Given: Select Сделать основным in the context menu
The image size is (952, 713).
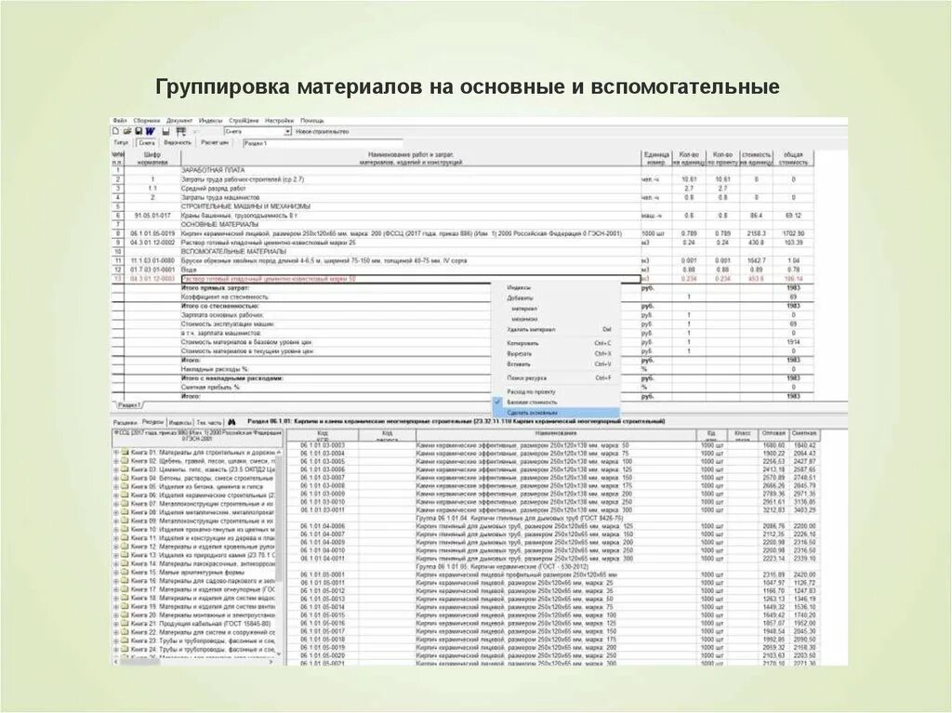Looking at the screenshot, I should pyautogui.click(x=534, y=410).
